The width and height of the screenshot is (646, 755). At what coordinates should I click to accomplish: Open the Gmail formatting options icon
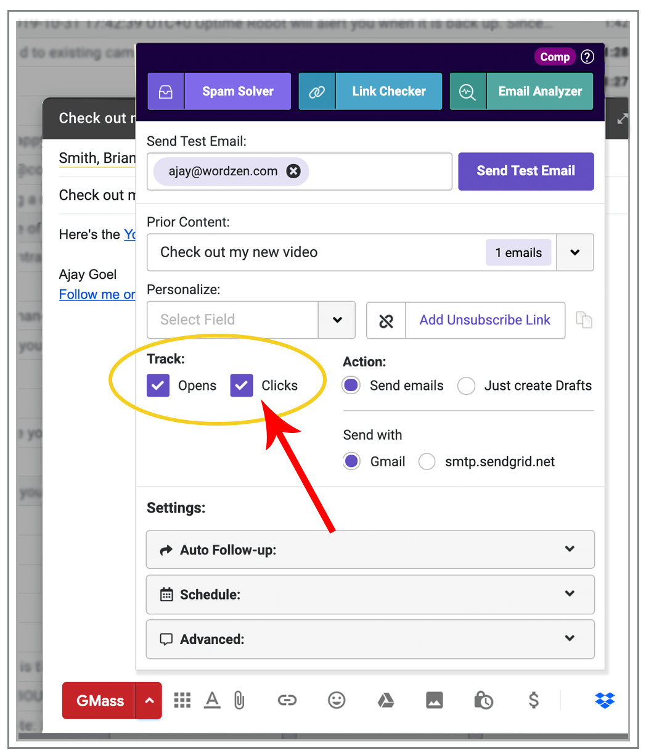tap(212, 700)
